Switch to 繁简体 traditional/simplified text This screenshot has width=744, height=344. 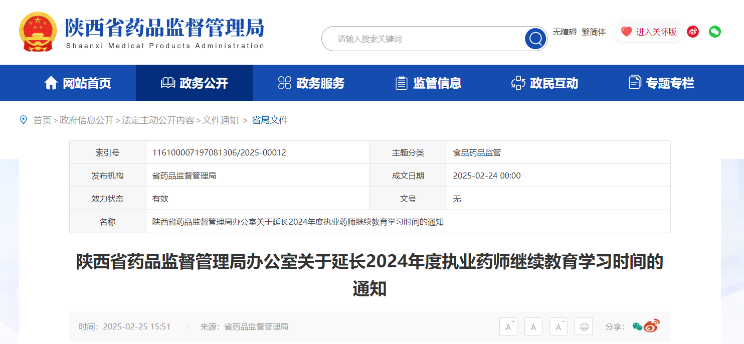click(594, 32)
